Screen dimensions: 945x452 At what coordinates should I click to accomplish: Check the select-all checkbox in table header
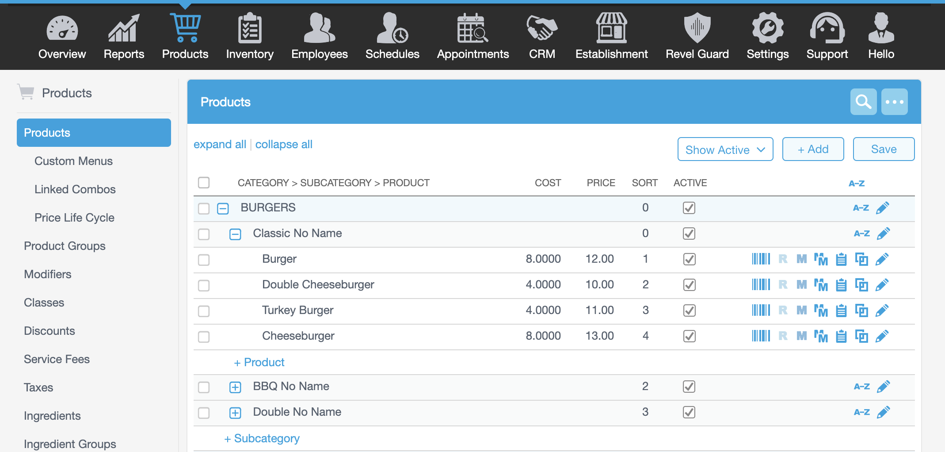pyautogui.click(x=204, y=183)
